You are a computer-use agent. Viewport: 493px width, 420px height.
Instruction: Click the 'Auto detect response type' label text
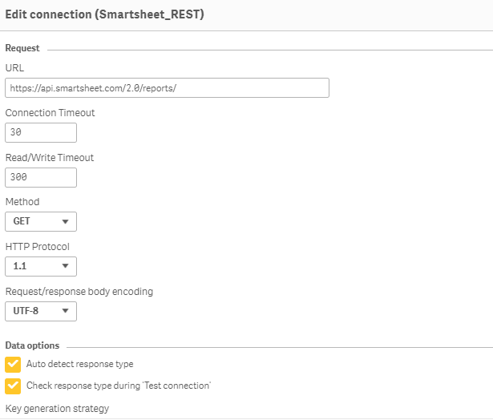80,365
